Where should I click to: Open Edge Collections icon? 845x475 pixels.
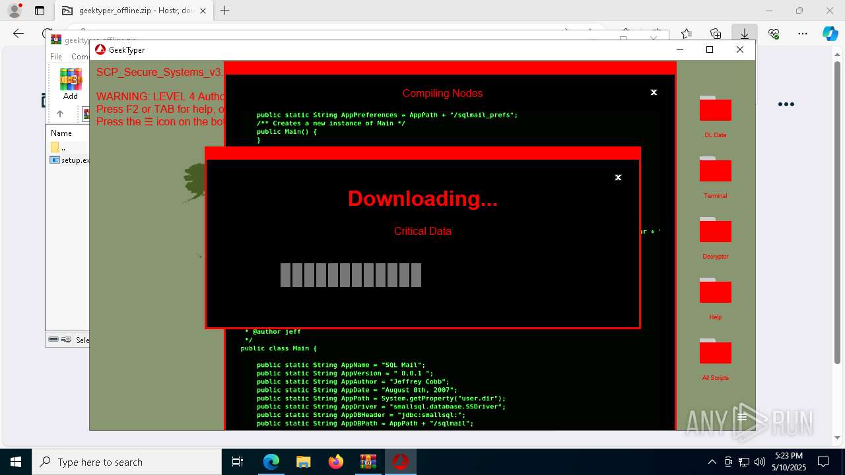716,34
